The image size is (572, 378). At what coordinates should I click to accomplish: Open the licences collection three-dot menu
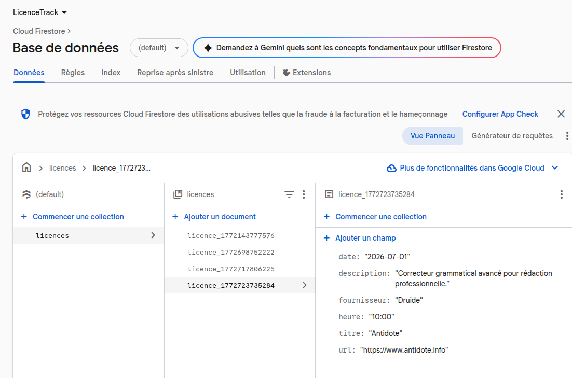click(304, 194)
